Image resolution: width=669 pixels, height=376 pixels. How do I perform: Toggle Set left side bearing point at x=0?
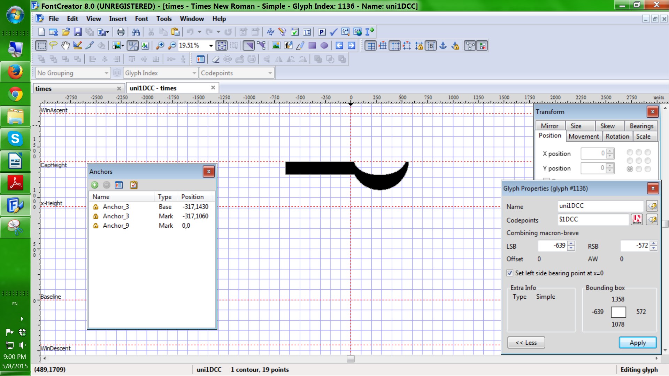(x=509, y=273)
